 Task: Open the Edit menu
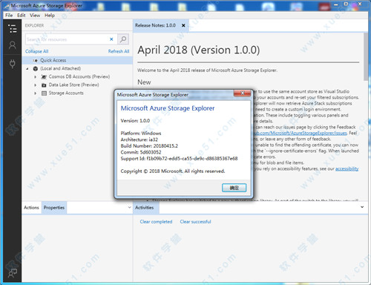click(22, 16)
